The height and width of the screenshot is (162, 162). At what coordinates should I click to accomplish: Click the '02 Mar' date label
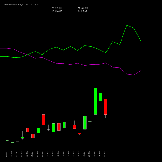pos(22,154)
